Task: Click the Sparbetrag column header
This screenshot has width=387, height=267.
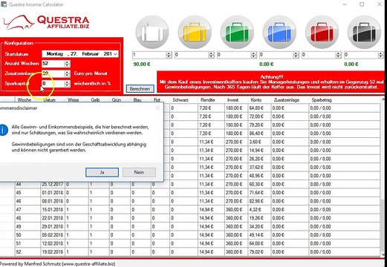Action: (x=322, y=100)
